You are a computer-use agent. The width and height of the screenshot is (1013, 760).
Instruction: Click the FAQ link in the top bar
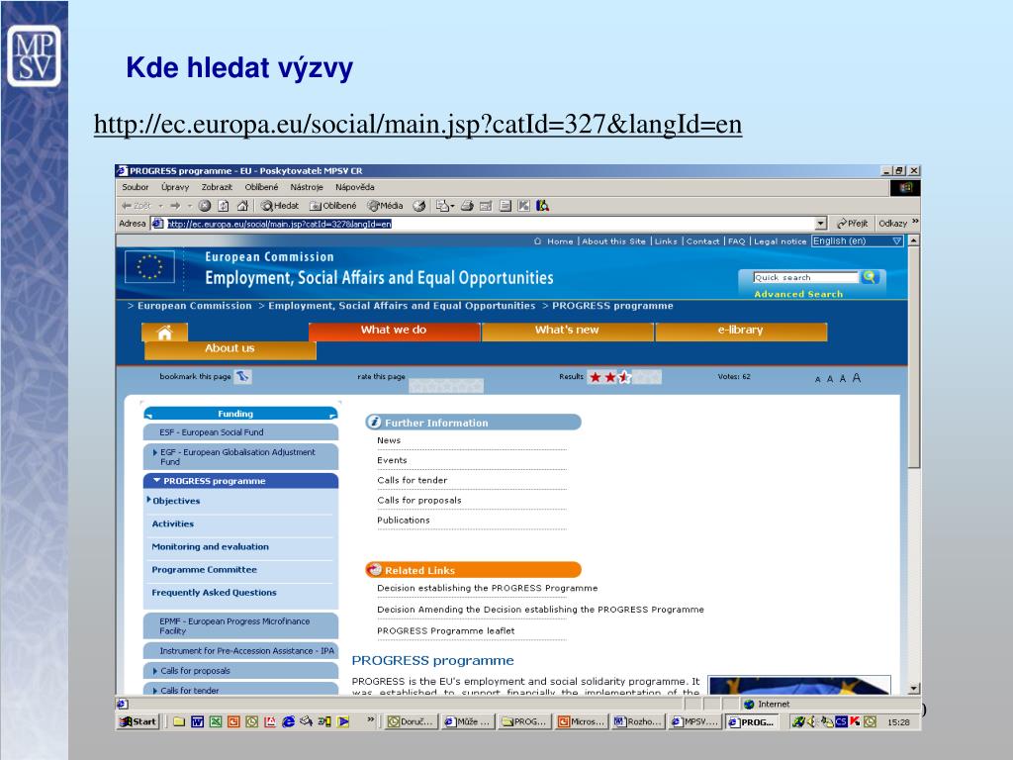tap(736, 241)
